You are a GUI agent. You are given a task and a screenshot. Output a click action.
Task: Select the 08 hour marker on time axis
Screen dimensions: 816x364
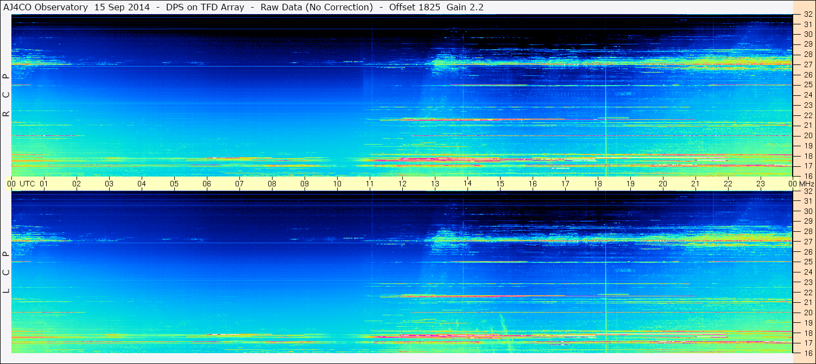click(x=272, y=184)
